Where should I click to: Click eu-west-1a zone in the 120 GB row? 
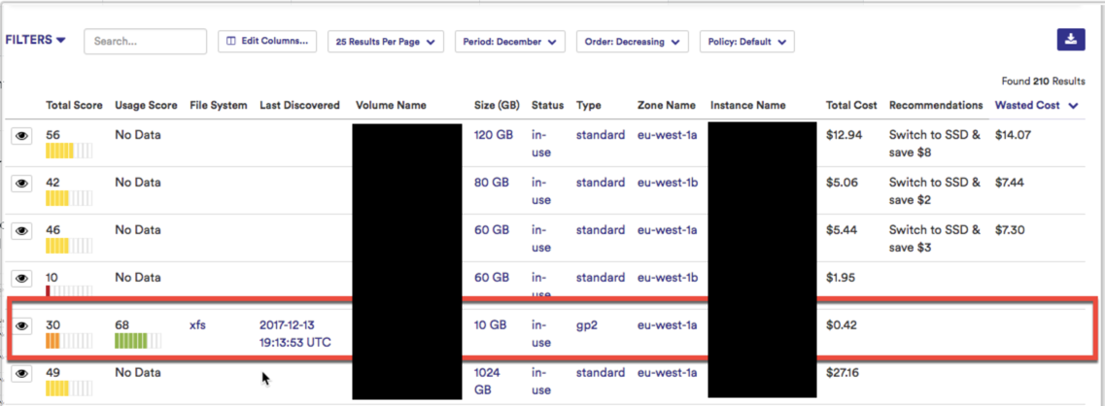coord(668,135)
